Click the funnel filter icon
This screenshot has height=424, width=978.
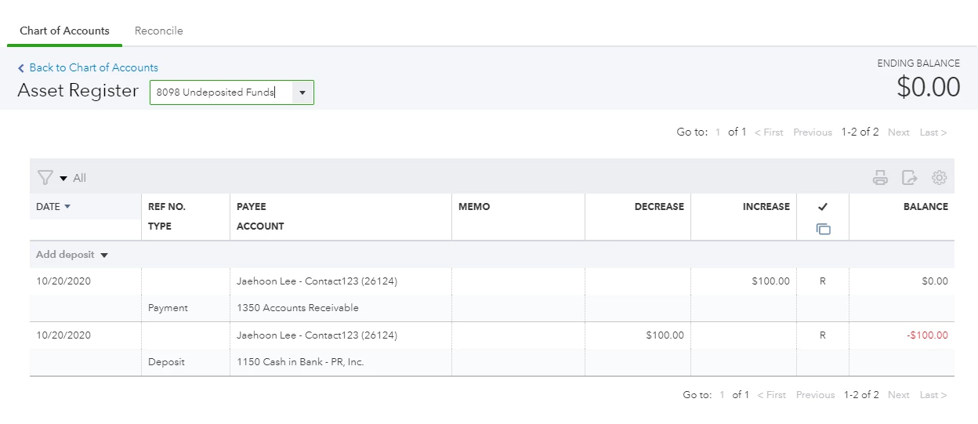click(x=45, y=178)
